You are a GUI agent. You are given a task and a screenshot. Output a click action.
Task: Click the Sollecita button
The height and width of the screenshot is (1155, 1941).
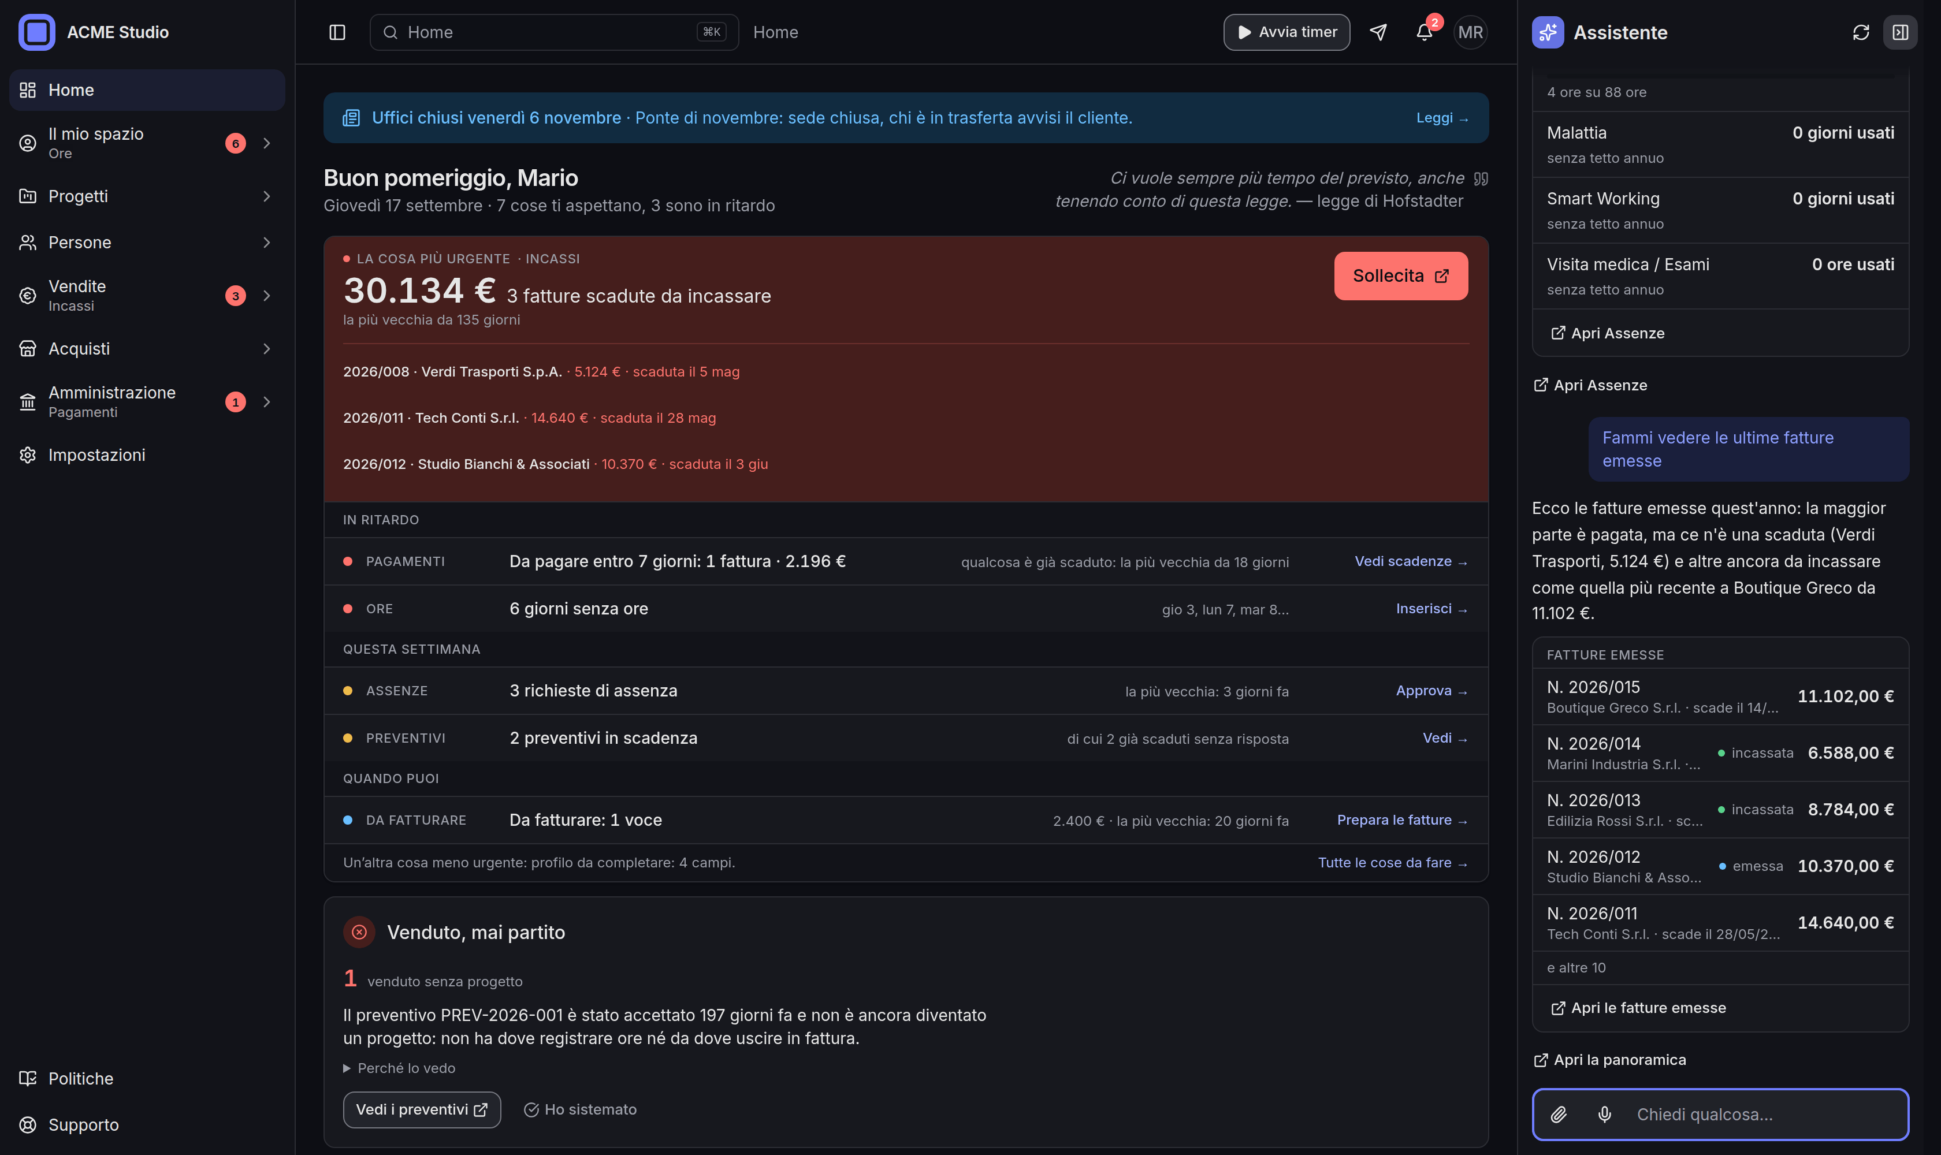point(1401,275)
